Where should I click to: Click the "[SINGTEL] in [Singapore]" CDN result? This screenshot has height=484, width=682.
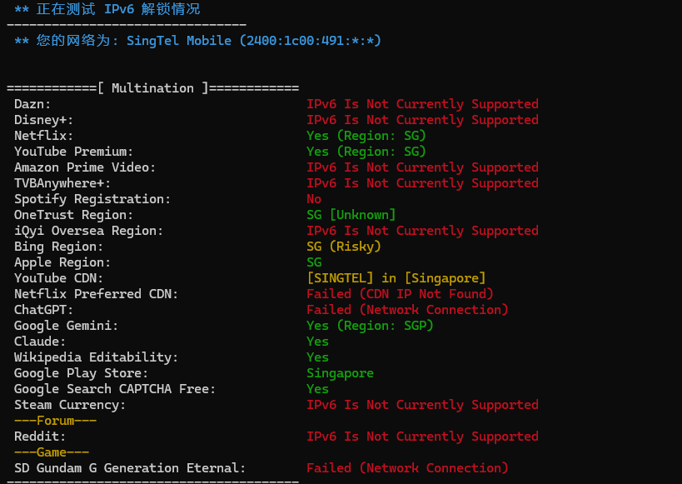coord(396,278)
